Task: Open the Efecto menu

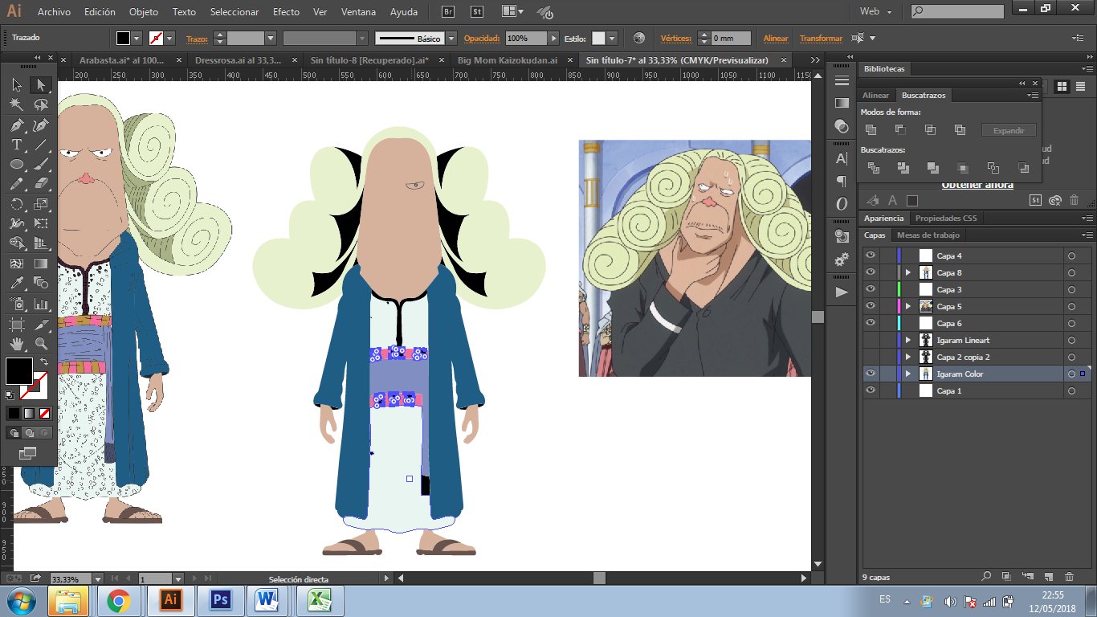Action: pos(286,12)
